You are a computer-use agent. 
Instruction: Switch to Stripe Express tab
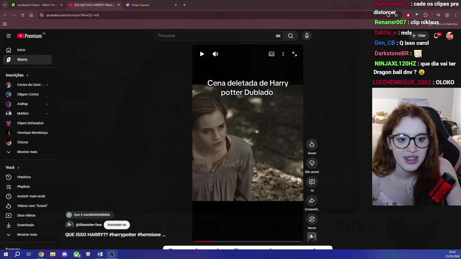151,5
